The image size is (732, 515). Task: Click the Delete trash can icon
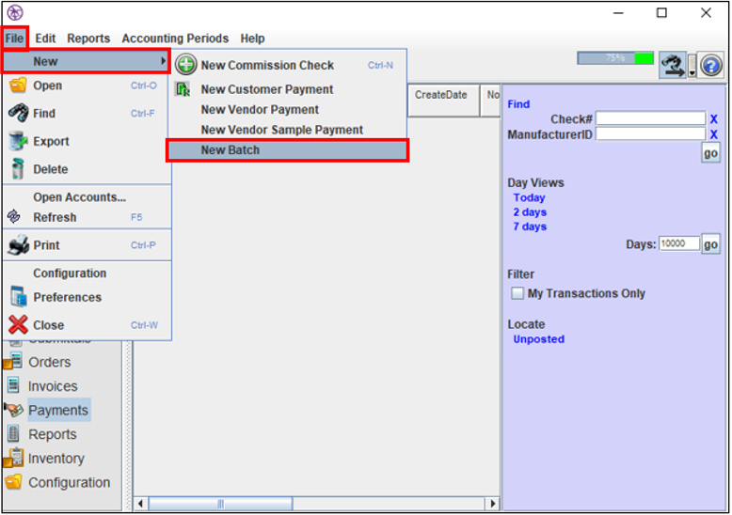18,168
